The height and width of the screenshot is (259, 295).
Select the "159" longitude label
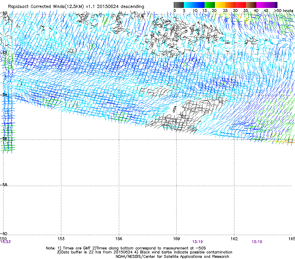(176, 239)
